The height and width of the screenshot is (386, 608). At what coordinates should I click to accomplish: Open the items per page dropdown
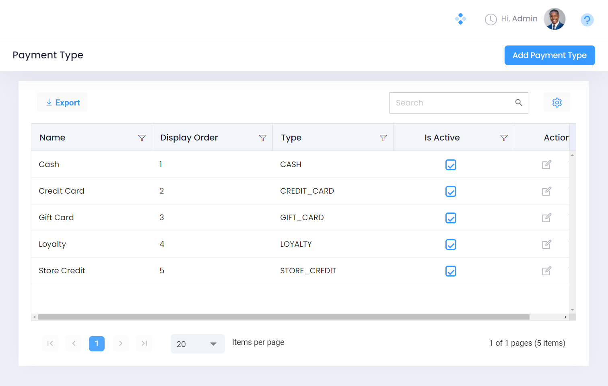[x=197, y=344]
